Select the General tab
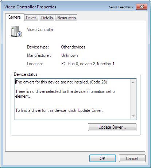Screen dimensions: 151x168 (15, 17)
